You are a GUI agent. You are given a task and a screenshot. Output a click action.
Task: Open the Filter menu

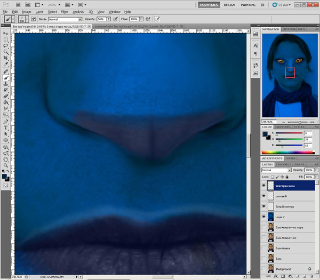64,11
